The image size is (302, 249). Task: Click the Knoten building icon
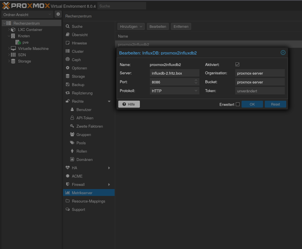click(13, 36)
